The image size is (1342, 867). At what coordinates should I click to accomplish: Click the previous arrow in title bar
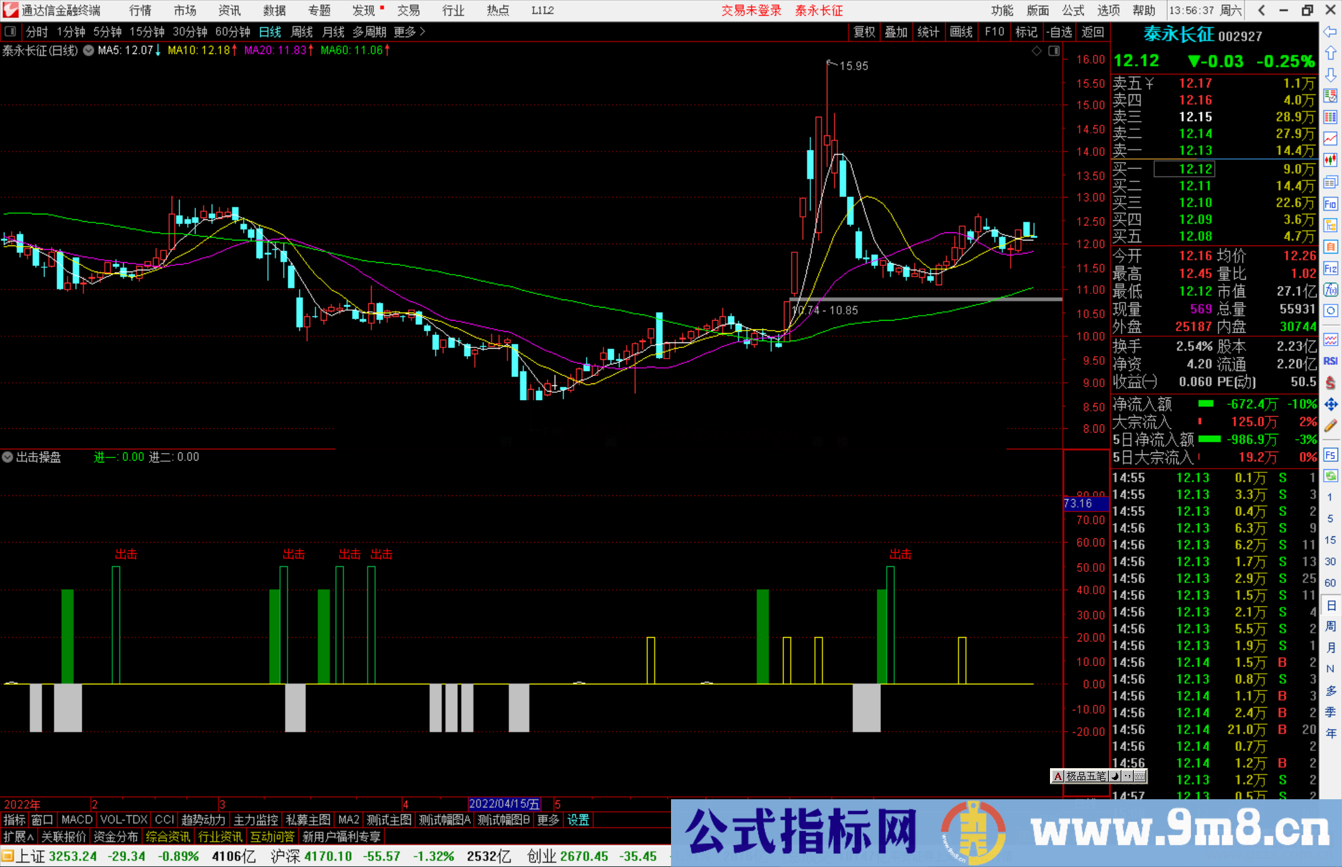[x=1261, y=10]
